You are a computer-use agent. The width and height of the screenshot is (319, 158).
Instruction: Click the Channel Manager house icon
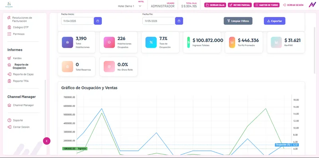[x=9, y=105]
